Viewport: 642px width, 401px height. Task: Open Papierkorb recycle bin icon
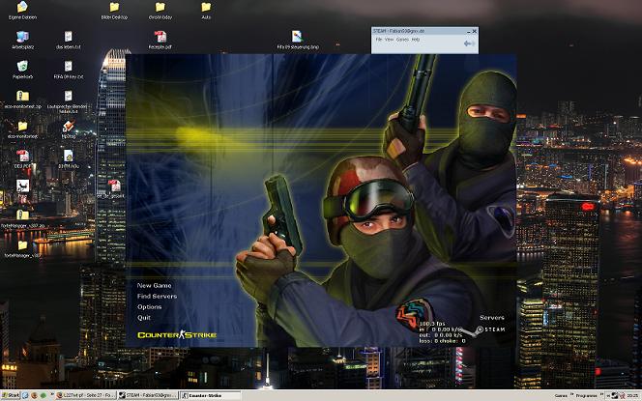tap(22, 70)
